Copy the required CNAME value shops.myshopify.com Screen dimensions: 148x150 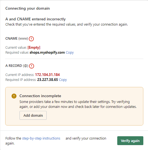[70, 53]
